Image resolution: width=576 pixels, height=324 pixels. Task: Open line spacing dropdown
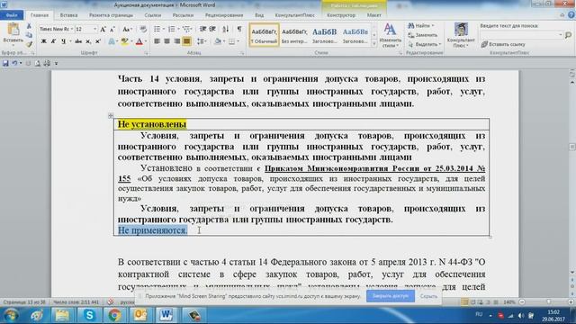pyautogui.click(x=202, y=41)
